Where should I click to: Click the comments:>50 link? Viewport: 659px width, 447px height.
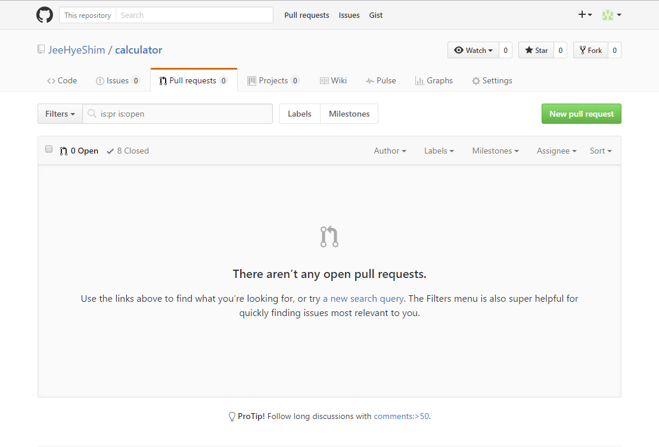(402, 417)
